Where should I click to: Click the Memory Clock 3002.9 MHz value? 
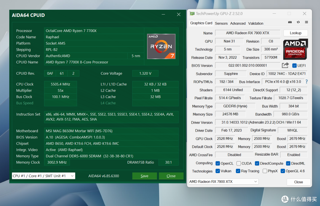(57, 162)
